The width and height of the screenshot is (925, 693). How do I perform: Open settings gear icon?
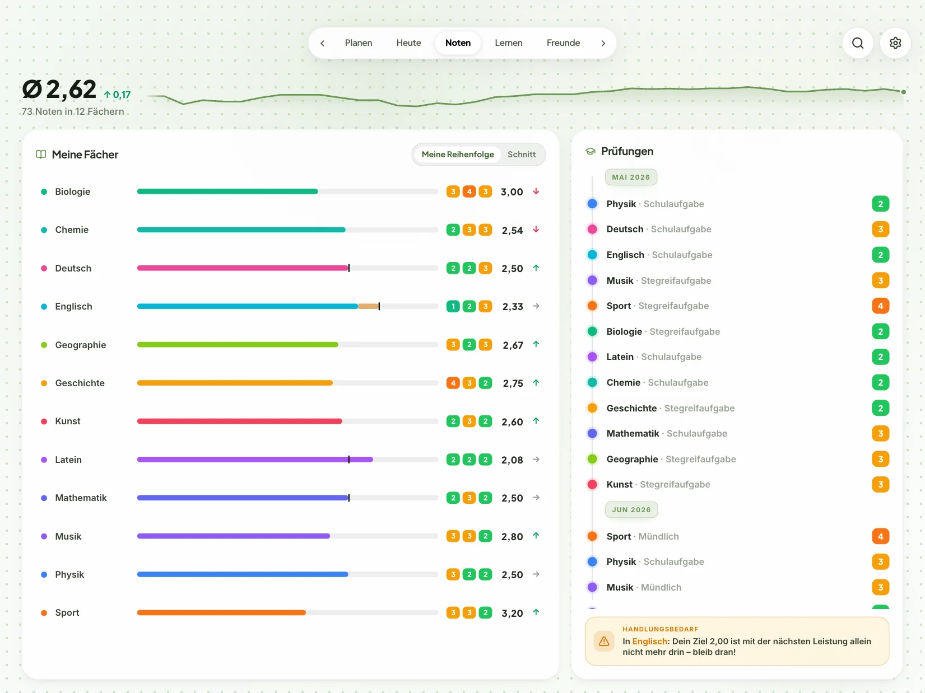pyautogui.click(x=895, y=43)
